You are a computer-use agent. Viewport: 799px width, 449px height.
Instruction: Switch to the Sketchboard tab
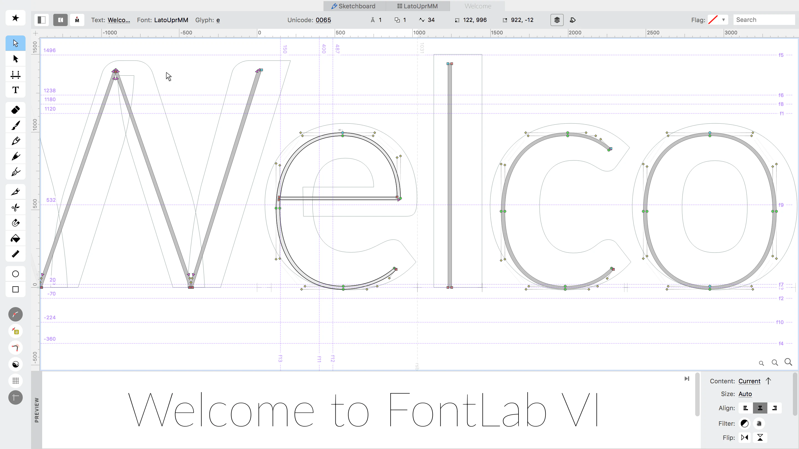pyautogui.click(x=354, y=6)
